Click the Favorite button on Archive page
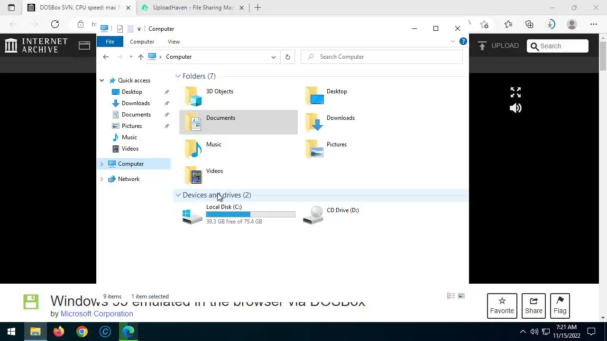Image resolution: width=607 pixels, height=341 pixels. point(502,305)
